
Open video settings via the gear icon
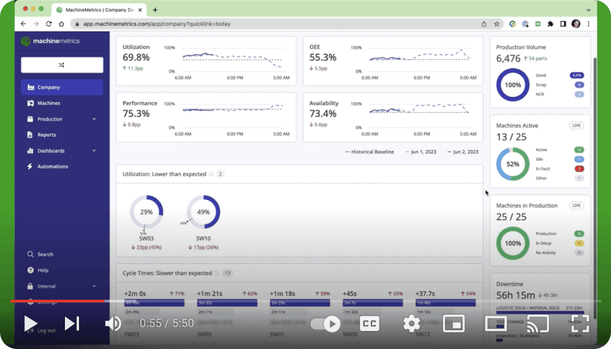point(411,324)
